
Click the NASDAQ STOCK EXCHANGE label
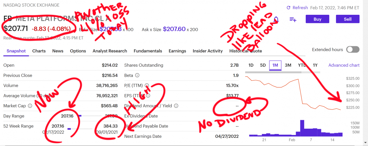pos(31,5)
